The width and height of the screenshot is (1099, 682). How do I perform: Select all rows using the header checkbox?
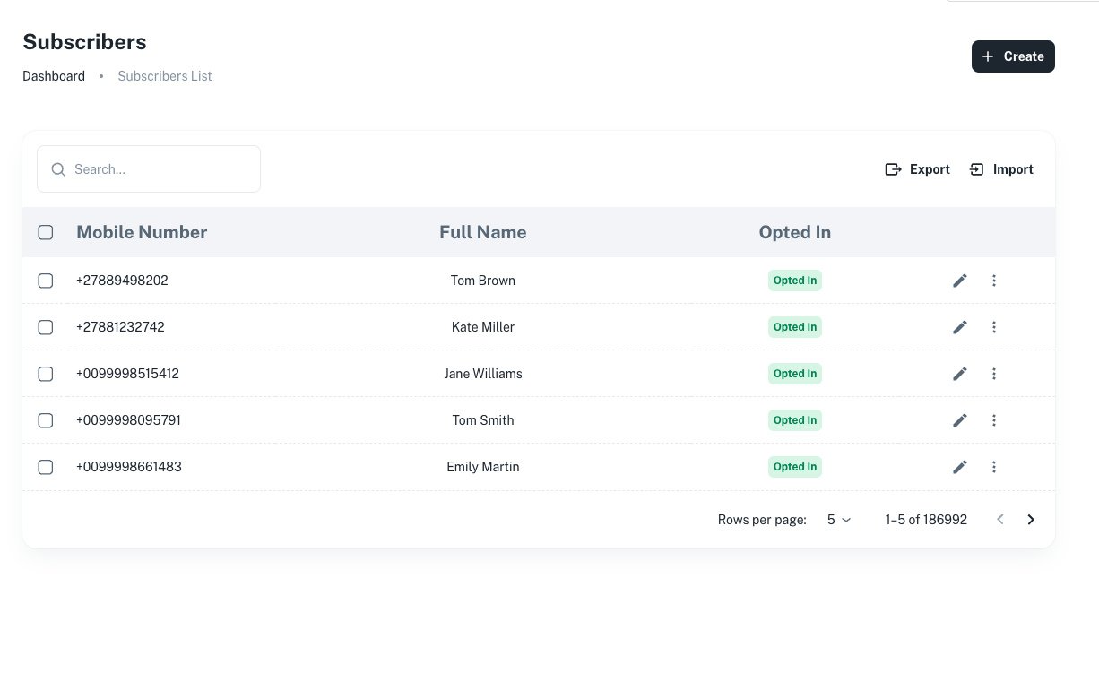coord(46,232)
